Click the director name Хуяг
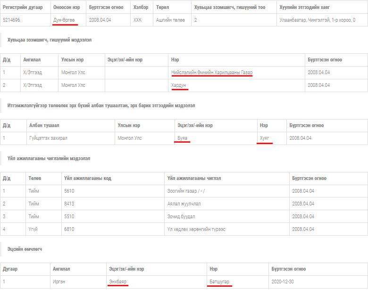368x290 pixels. tap(265, 138)
